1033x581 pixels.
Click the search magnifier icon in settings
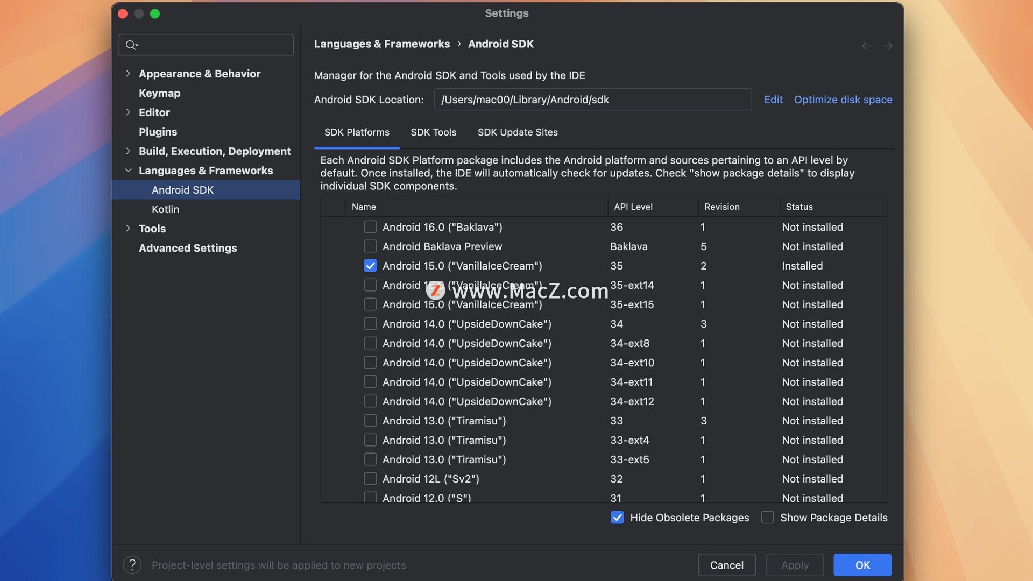(131, 45)
